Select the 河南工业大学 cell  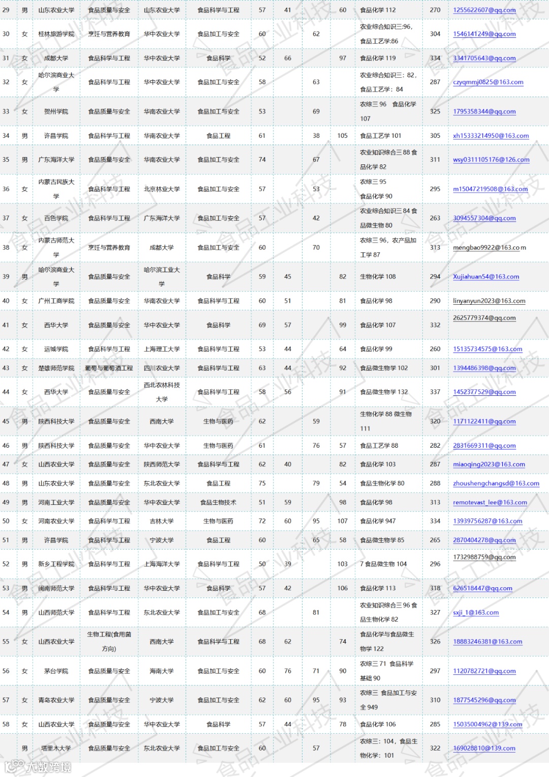pyautogui.click(x=56, y=502)
